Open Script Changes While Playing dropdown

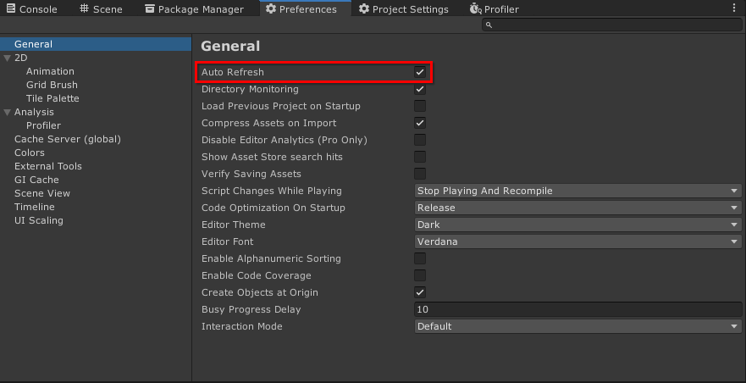[577, 191]
